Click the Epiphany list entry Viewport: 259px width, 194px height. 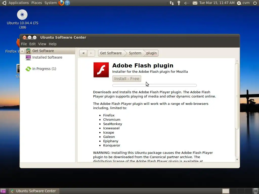(111, 141)
